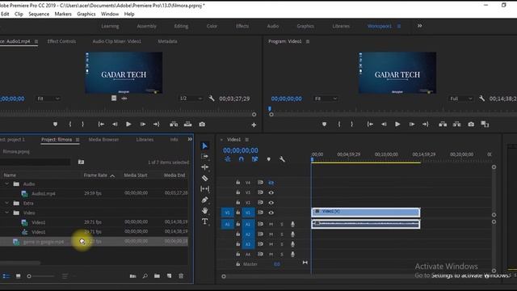The height and width of the screenshot is (291, 517).
Task: Play in Source monitor
Action: (x=128, y=124)
